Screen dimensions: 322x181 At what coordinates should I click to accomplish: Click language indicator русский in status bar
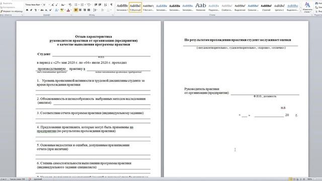[38, 179]
